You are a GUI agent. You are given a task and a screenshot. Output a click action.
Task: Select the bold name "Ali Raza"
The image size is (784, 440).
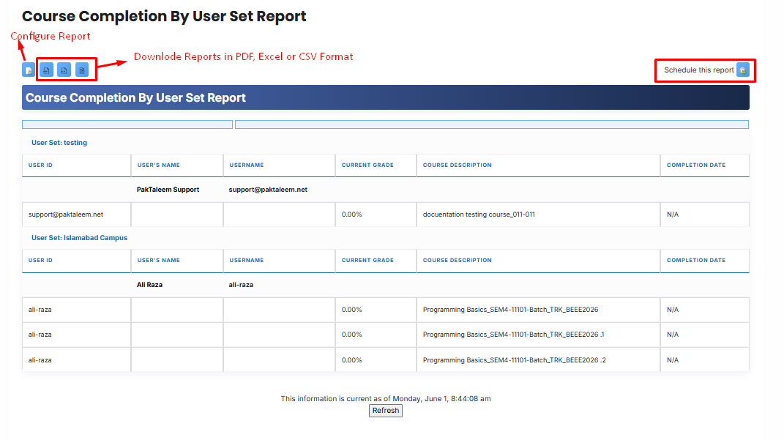[149, 285]
